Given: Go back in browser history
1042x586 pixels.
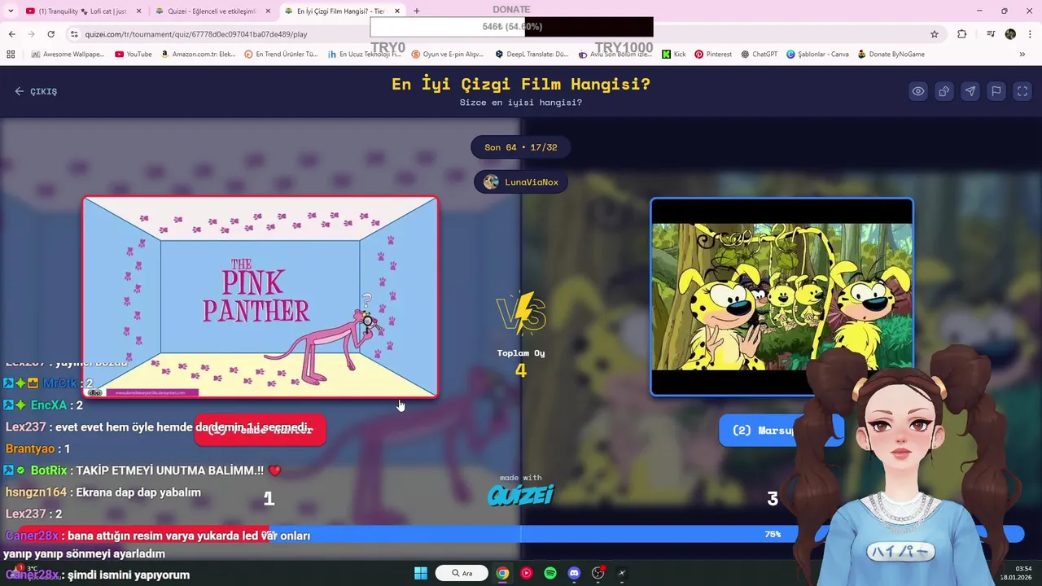Looking at the screenshot, I should [x=11, y=34].
